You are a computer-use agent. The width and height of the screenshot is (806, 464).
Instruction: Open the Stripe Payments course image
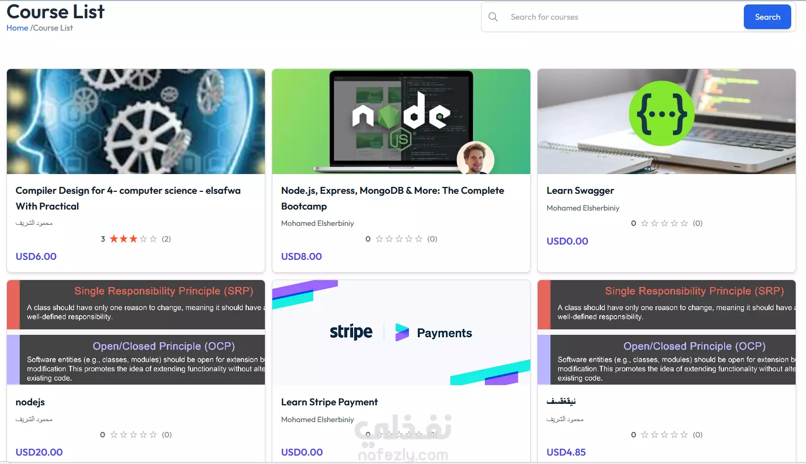tap(401, 332)
